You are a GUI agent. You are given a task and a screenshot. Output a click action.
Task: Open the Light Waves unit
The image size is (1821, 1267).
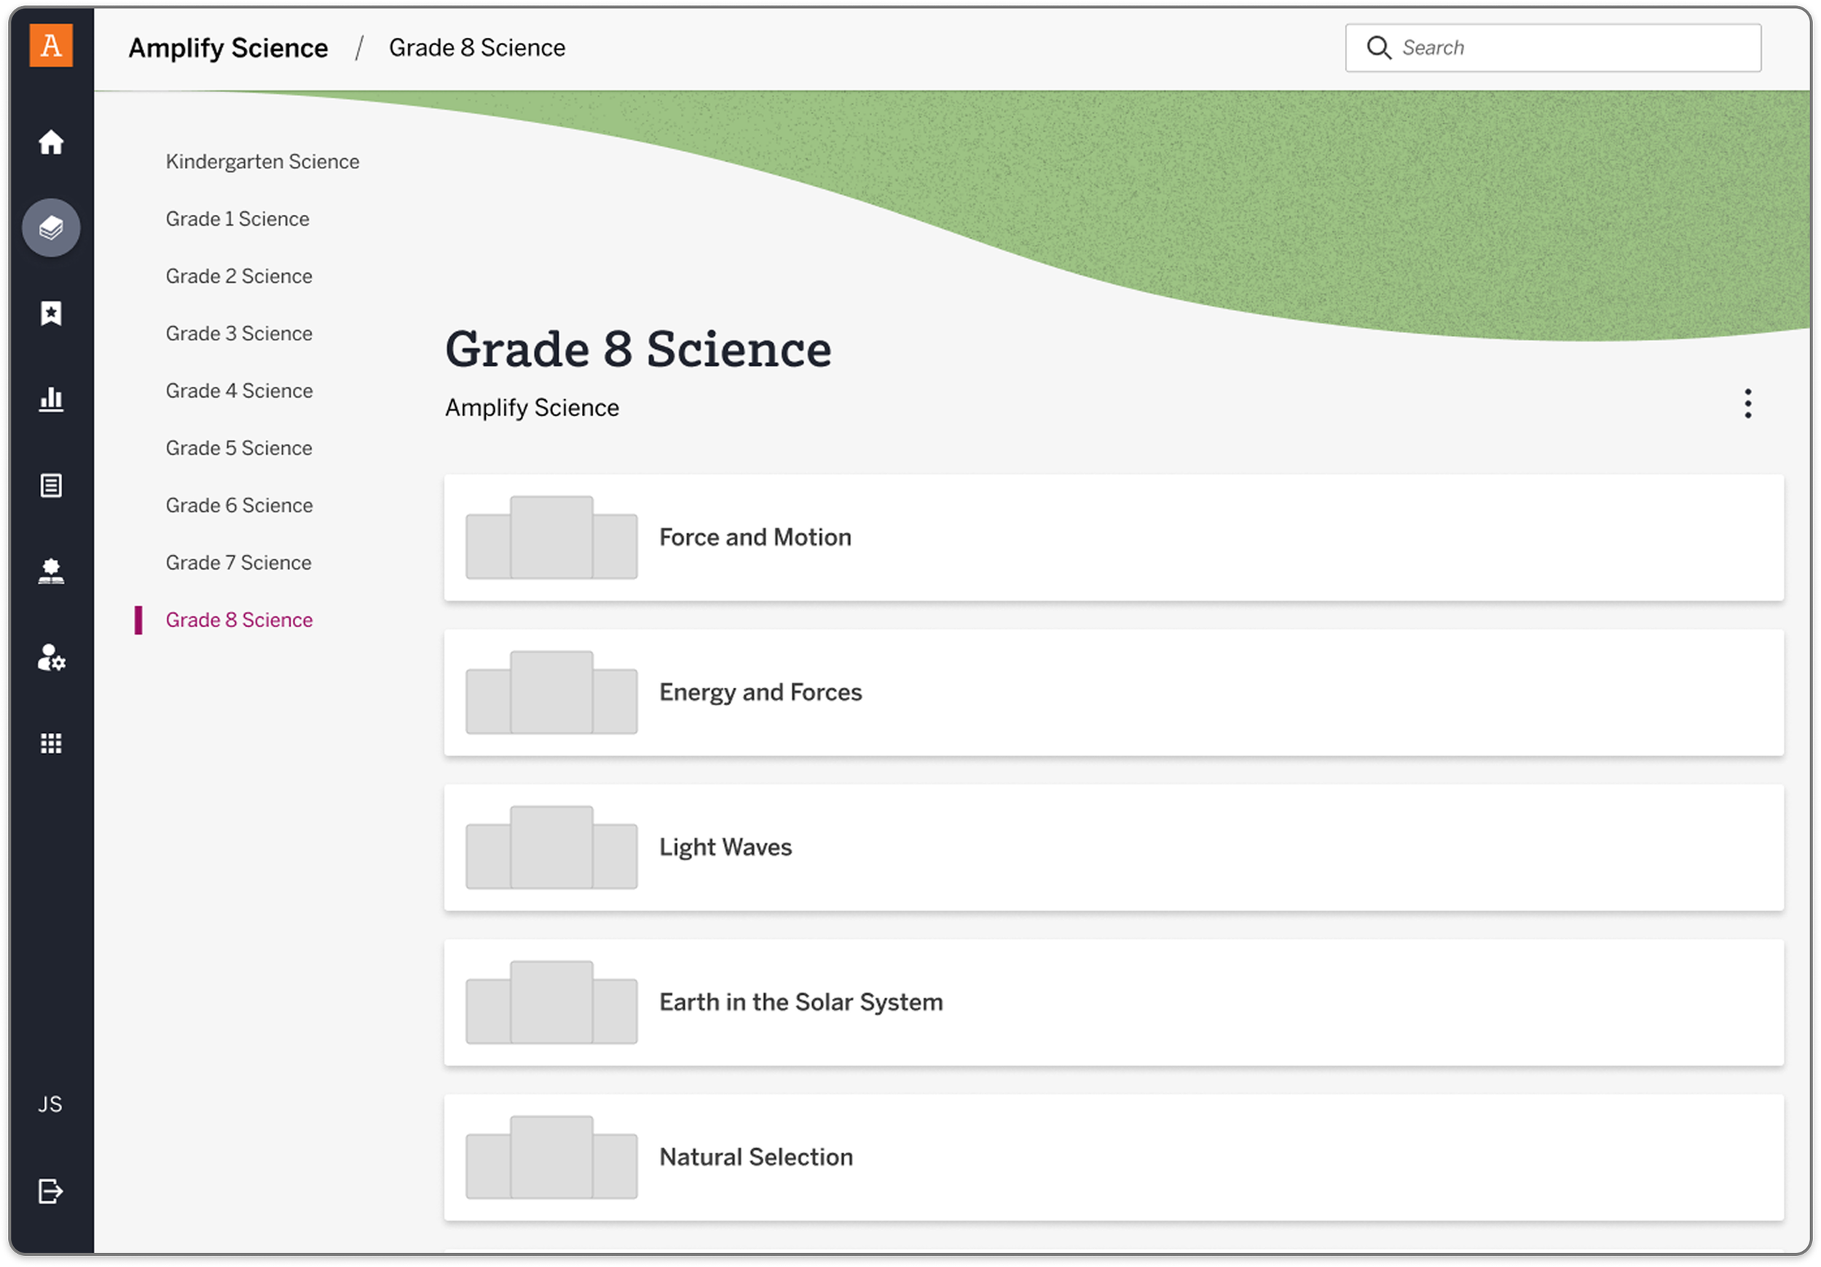click(x=1114, y=847)
